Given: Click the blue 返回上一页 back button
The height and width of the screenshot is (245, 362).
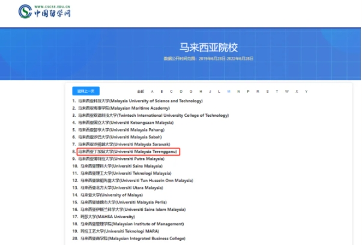Looking at the screenshot, I should 86,91.
